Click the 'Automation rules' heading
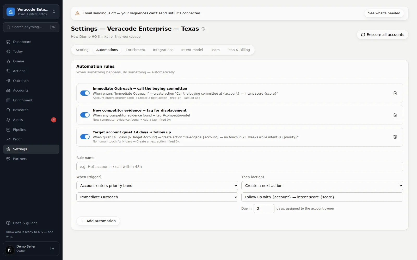Image resolution: width=417 pixels, height=260 pixels. (x=95, y=67)
